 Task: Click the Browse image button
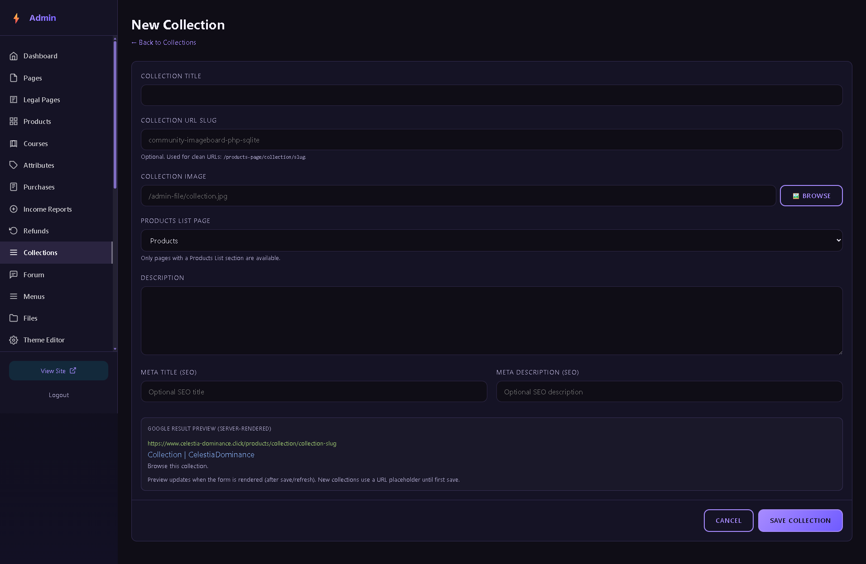pyautogui.click(x=811, y=196)
